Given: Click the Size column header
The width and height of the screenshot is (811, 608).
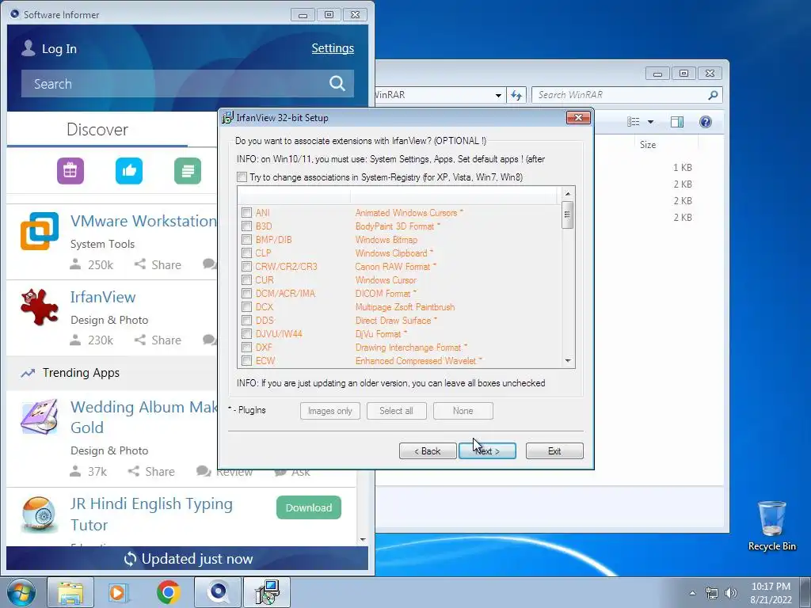Looking at the screenshot, I should (x=648, y=145).
